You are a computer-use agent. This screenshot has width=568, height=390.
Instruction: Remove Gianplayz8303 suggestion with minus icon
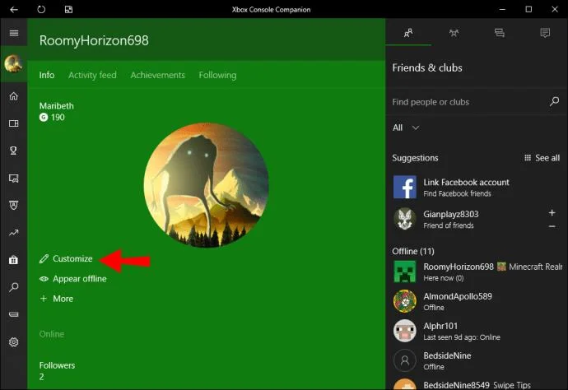(552, 226)
